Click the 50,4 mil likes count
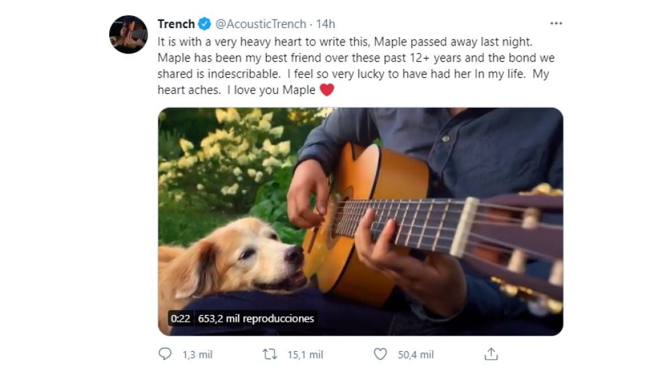670x380 pixels. coord(415,355)
